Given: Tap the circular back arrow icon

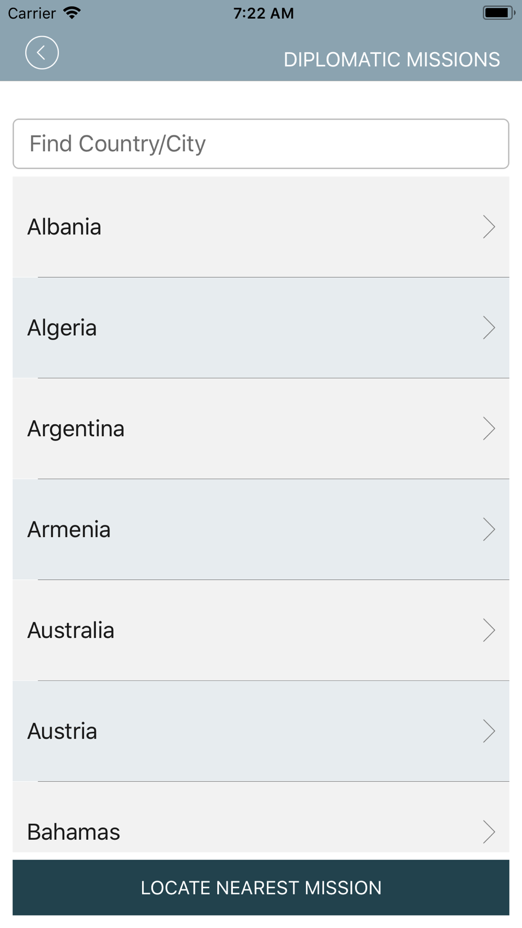Looking at the screenshot, I should point(42,53).
